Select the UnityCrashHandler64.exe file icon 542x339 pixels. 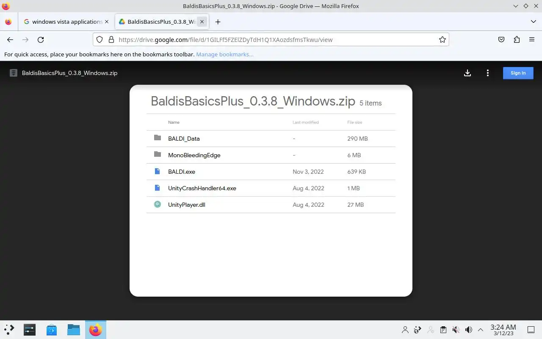[158, 188]
